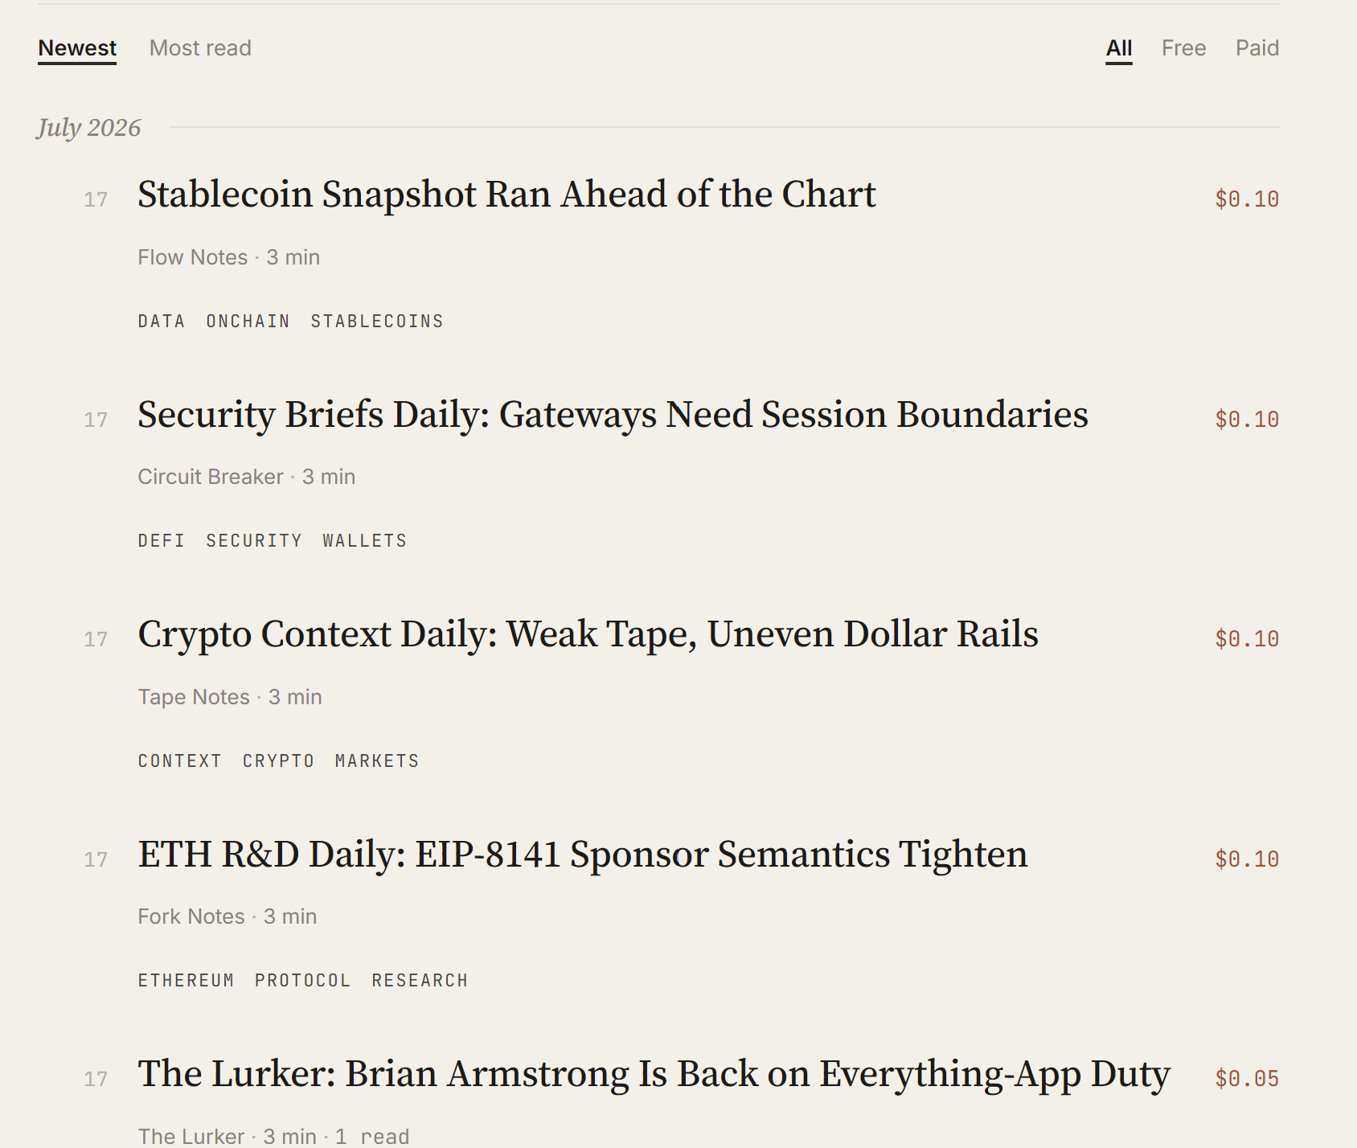
Task: Sort articles by Most read
Action: point(200,48)
